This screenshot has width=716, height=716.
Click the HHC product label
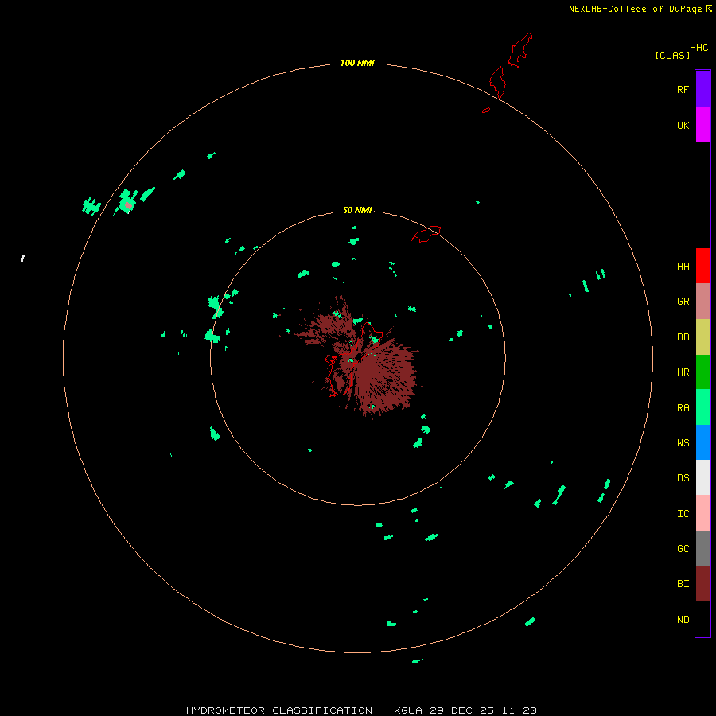pos(699,48)
